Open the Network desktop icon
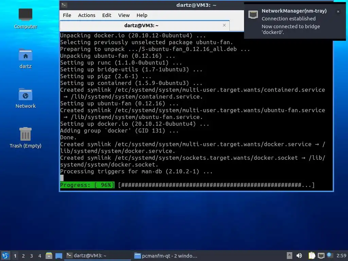The height and width of the screenshot is (261, 348). click(25, 98)
